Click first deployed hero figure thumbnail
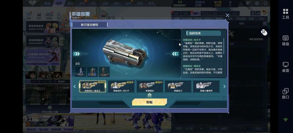Image resolution: width=293 pixels, height=133 pixels. pyautogui.click(x=81, y=72)
